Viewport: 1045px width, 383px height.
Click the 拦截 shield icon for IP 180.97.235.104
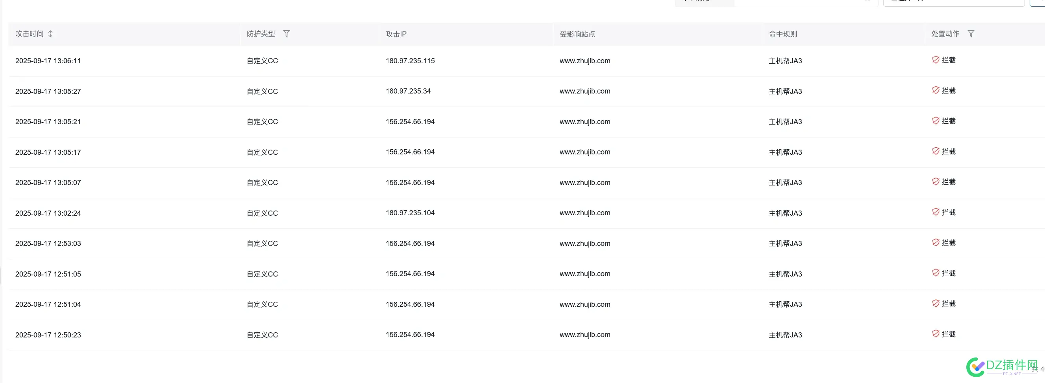click(936, 212)
